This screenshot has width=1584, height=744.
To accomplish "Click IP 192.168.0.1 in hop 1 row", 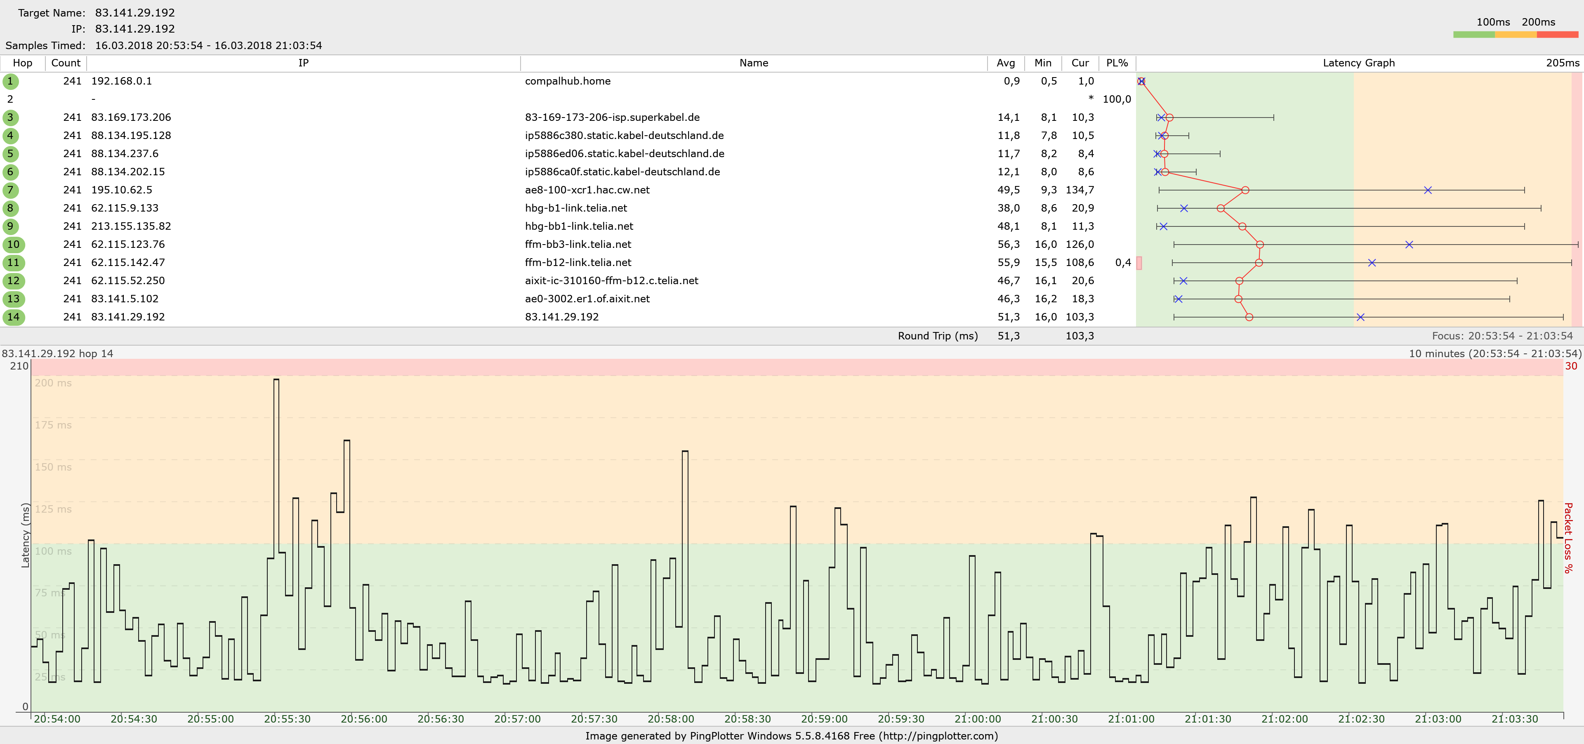I will pyautogui.click(x=122, y=81).
